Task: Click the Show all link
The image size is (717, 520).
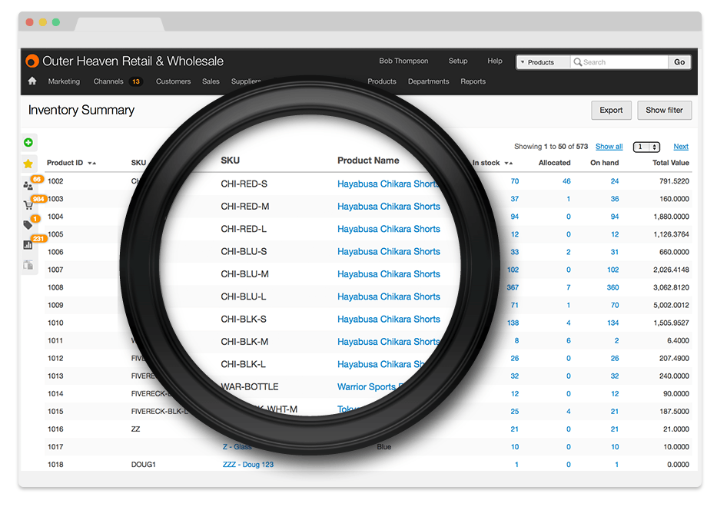Action: point(609,147)
